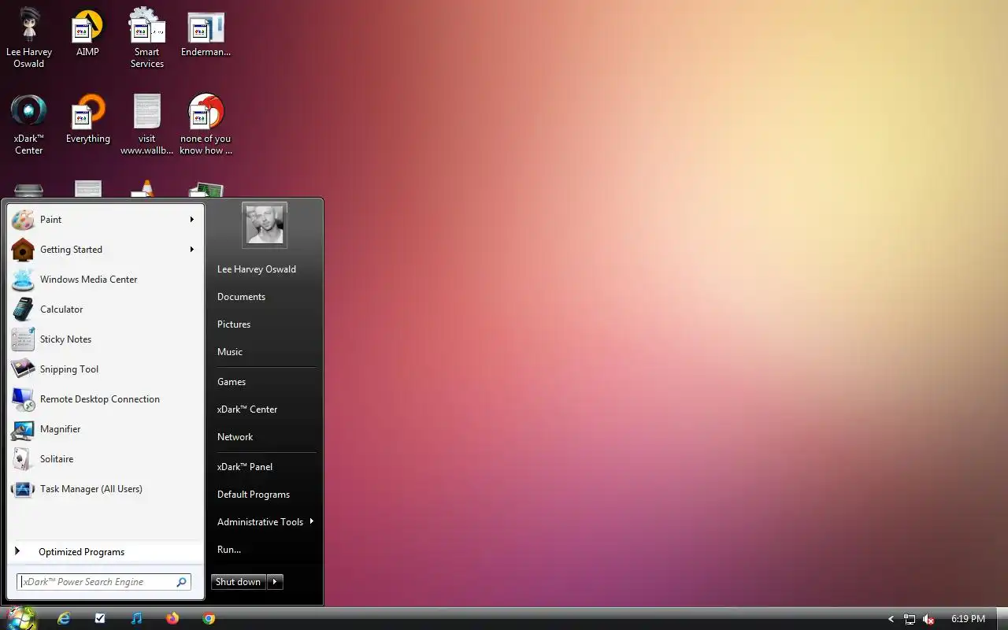Open Paint from the Start menu
The image size is (1008, 630).
coord(106,220)
